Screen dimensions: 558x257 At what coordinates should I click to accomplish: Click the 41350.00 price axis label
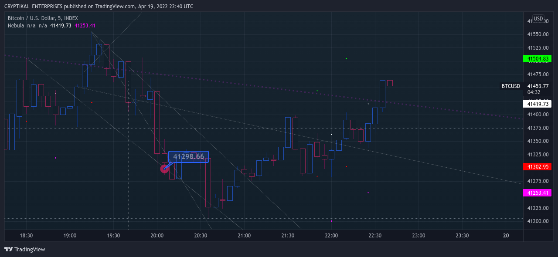tap(538, 141)
